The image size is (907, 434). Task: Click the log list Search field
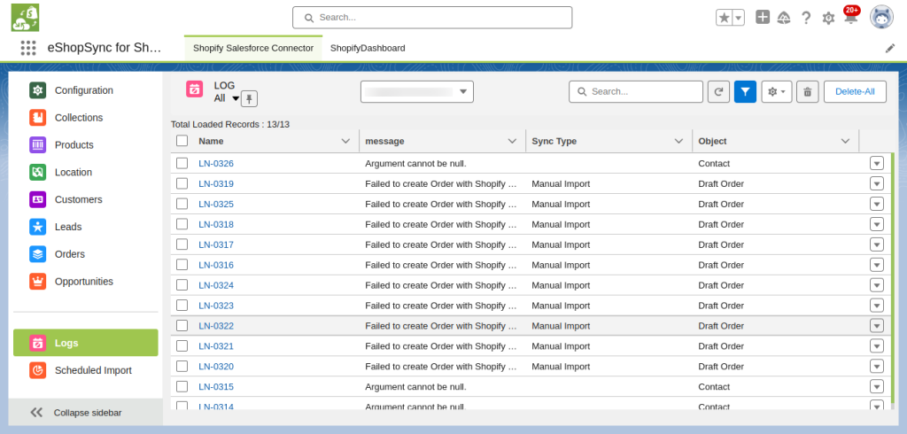(x=636, y=91)
